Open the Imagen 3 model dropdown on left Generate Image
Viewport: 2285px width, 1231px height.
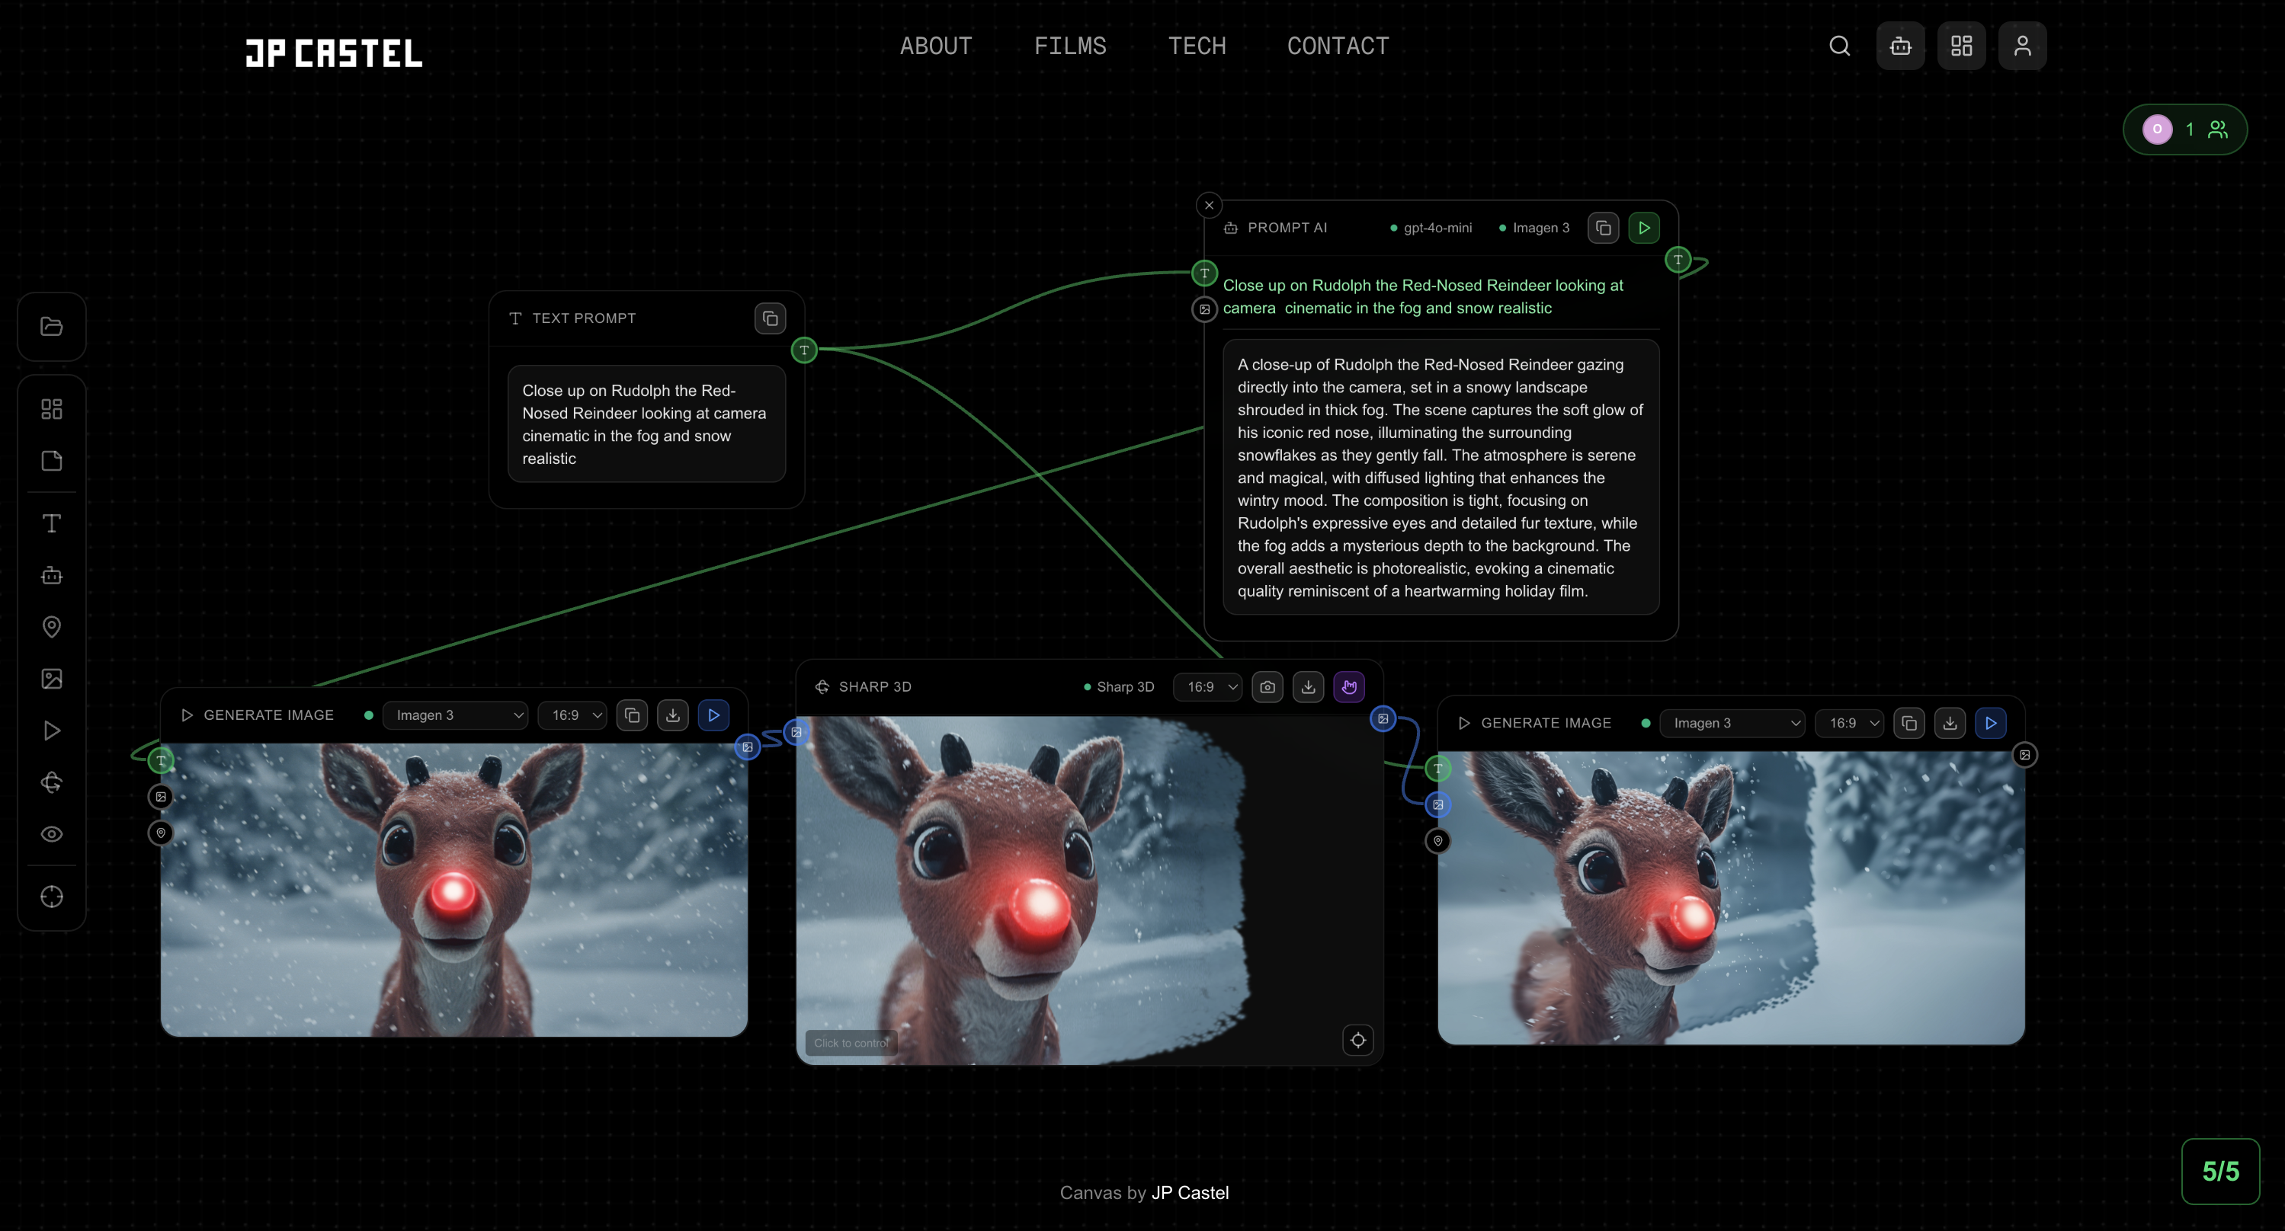[455, 715]
